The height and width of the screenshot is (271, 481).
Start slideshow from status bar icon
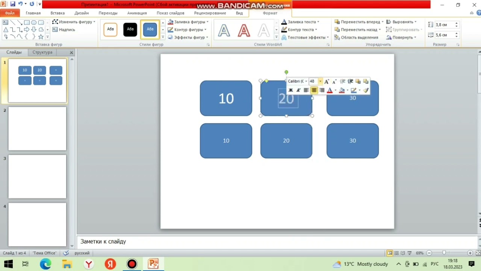point(410,253)
